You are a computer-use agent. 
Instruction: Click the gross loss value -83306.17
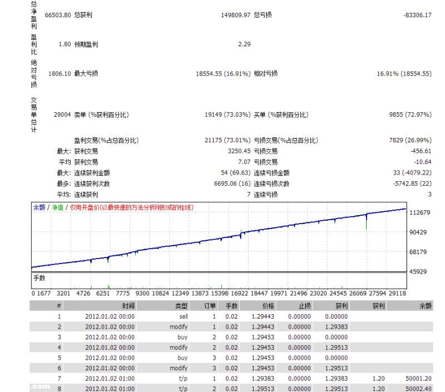click(x=418, y=15)
